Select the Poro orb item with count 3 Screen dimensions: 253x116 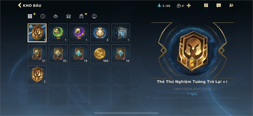point(100,33)
